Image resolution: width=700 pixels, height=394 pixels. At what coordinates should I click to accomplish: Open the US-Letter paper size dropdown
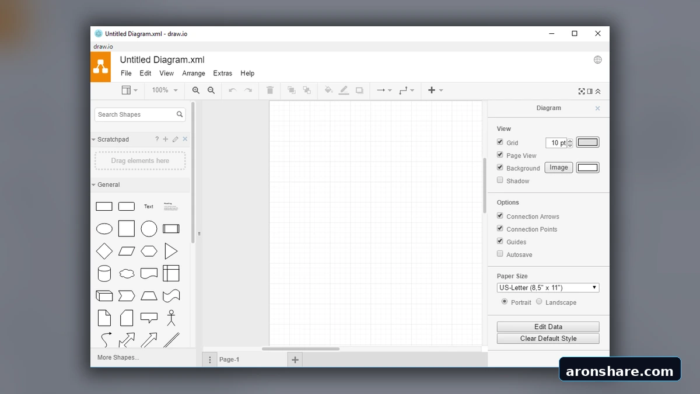548,288
